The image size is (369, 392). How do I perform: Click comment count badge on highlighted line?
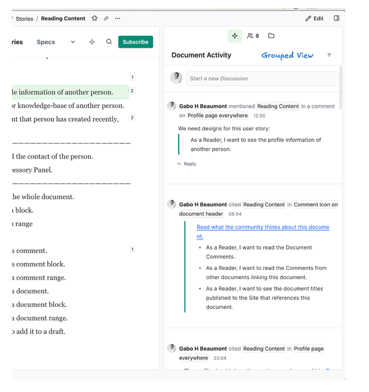click(132, 91)
